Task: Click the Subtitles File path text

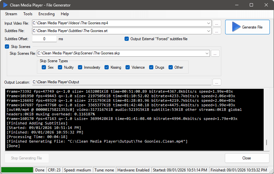Action: click(x=70, y=31)
